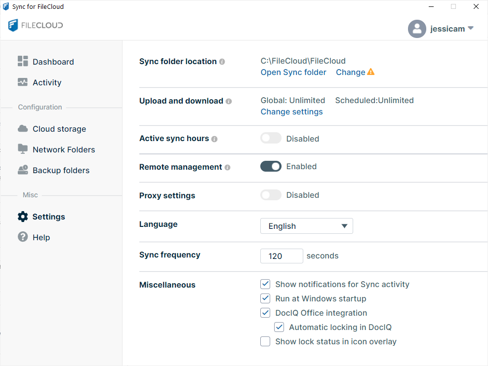Screen dimensions: 488x366
Task: Open Change settings for upload and download
Action: [291, 112]
